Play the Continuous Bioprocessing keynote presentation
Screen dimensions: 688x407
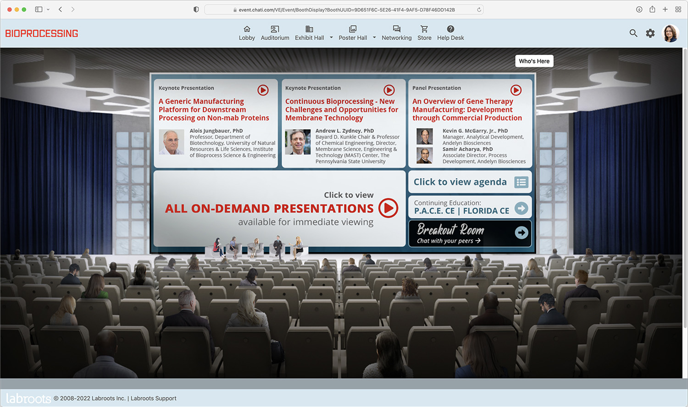389,90
